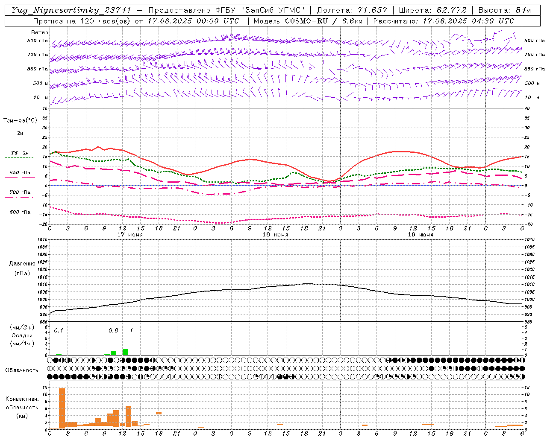This screenshot has height=437, width=547.
Task: Click the (км) unit label for convective cloud
Action: (x=22, y=416)
